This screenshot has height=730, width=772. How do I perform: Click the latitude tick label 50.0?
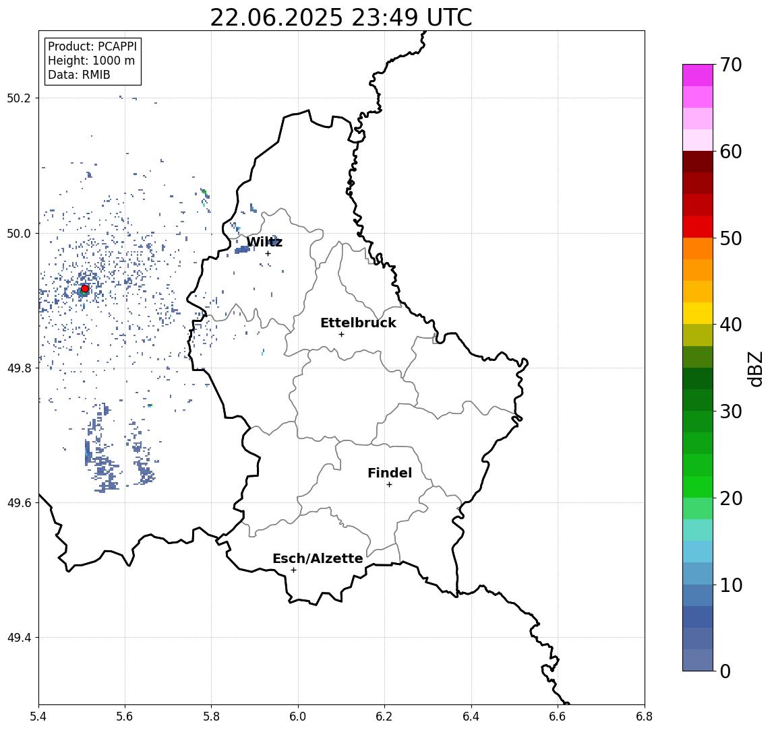(x=19, y=233)
